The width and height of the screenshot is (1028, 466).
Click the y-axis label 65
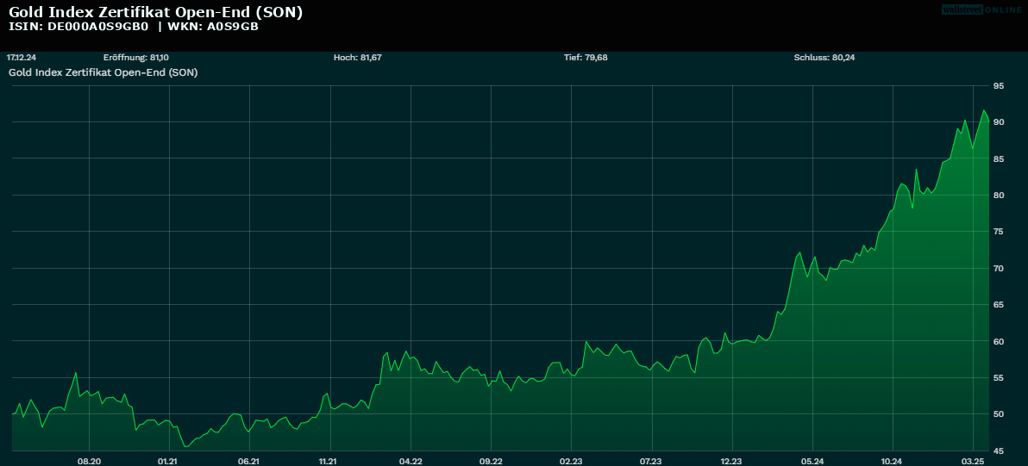coord(999,305)
